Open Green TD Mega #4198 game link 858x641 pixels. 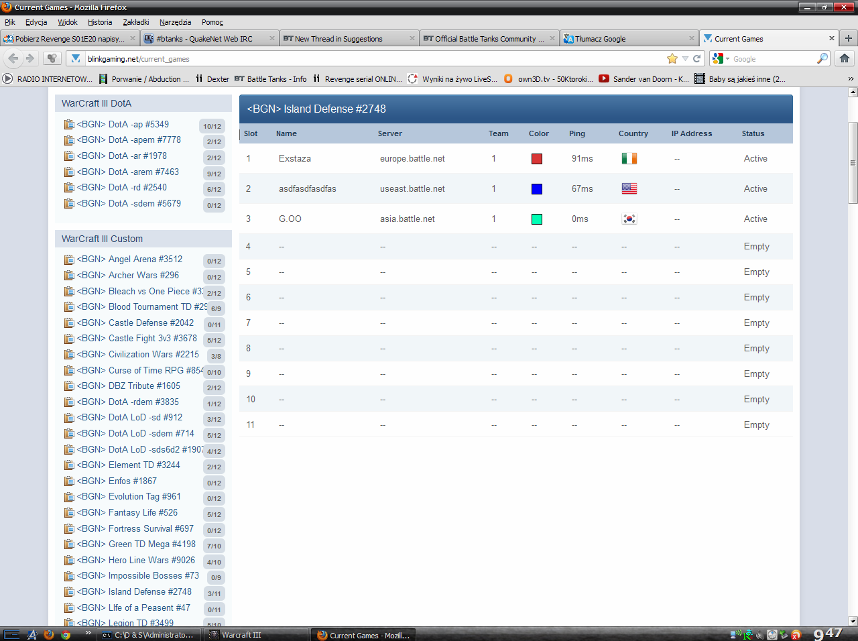coord(151,544)
